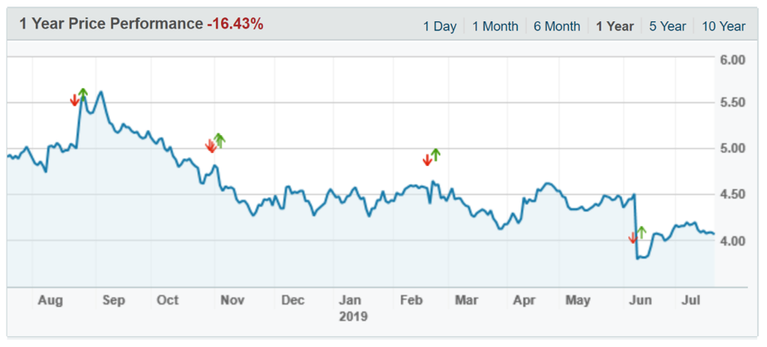Click the 6.00 price axis label

(732, 60)
